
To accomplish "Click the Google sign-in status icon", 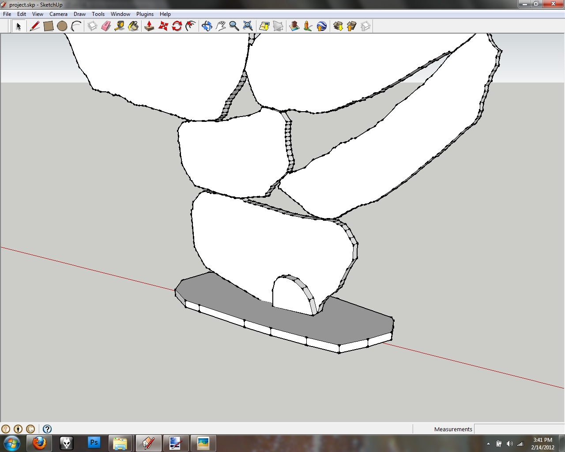I will point(30,429).
